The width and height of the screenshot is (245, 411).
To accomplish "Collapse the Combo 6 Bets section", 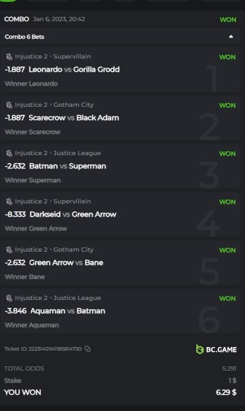I will 231,36.
